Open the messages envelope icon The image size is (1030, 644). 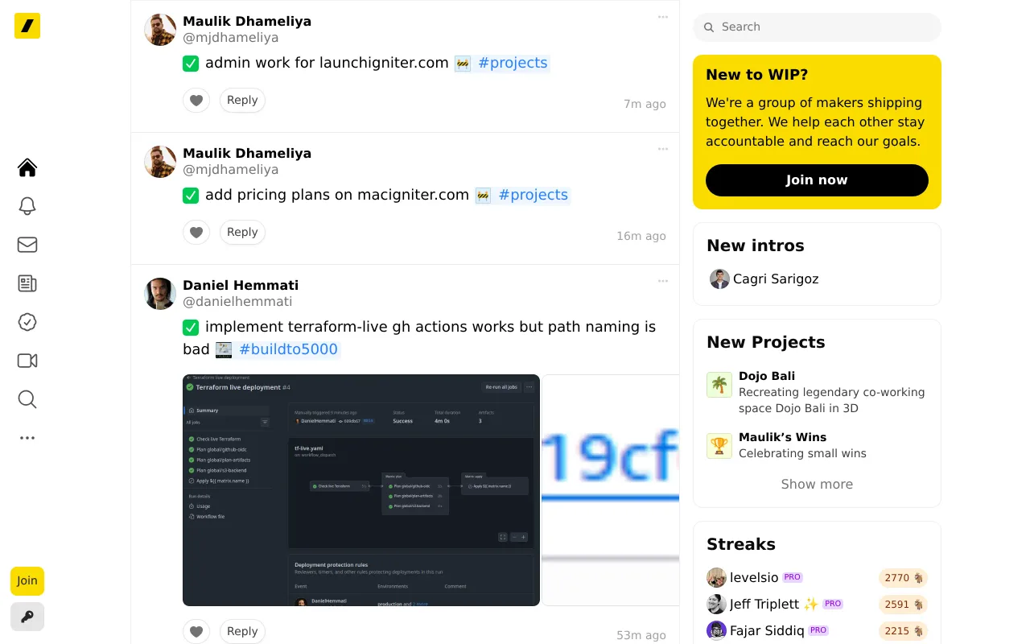pyautogui.click(x=27, y=245)
